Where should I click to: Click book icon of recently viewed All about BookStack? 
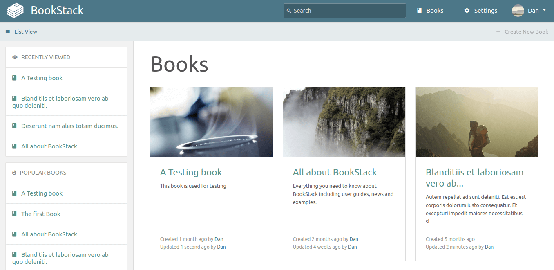coord(15,146)
